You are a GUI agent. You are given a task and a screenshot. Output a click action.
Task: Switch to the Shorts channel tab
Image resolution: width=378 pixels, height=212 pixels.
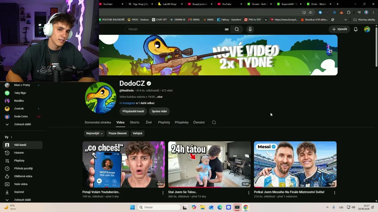click(134, 122)
